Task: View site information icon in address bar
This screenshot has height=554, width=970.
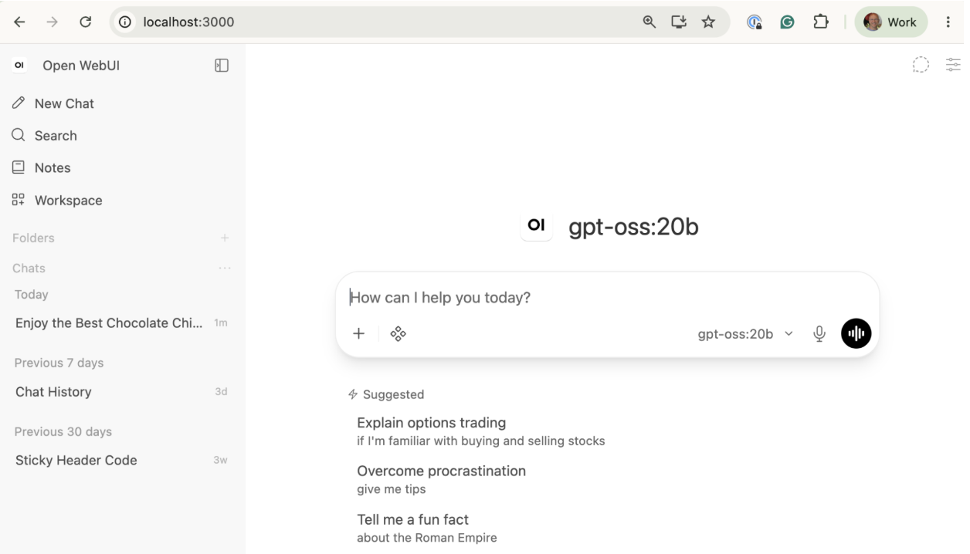Action: [125, 22]
